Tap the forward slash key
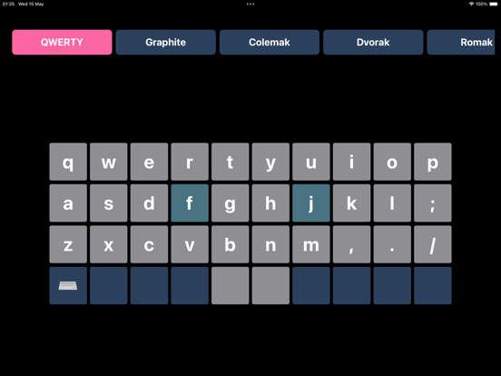This screenshot has width=501, height=376. click(x=433, y=244)
